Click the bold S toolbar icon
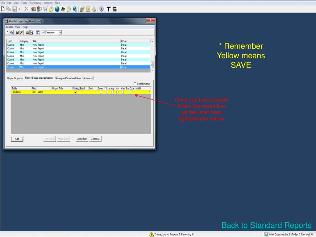Viewport: 316px width, 237px height. 114,9
